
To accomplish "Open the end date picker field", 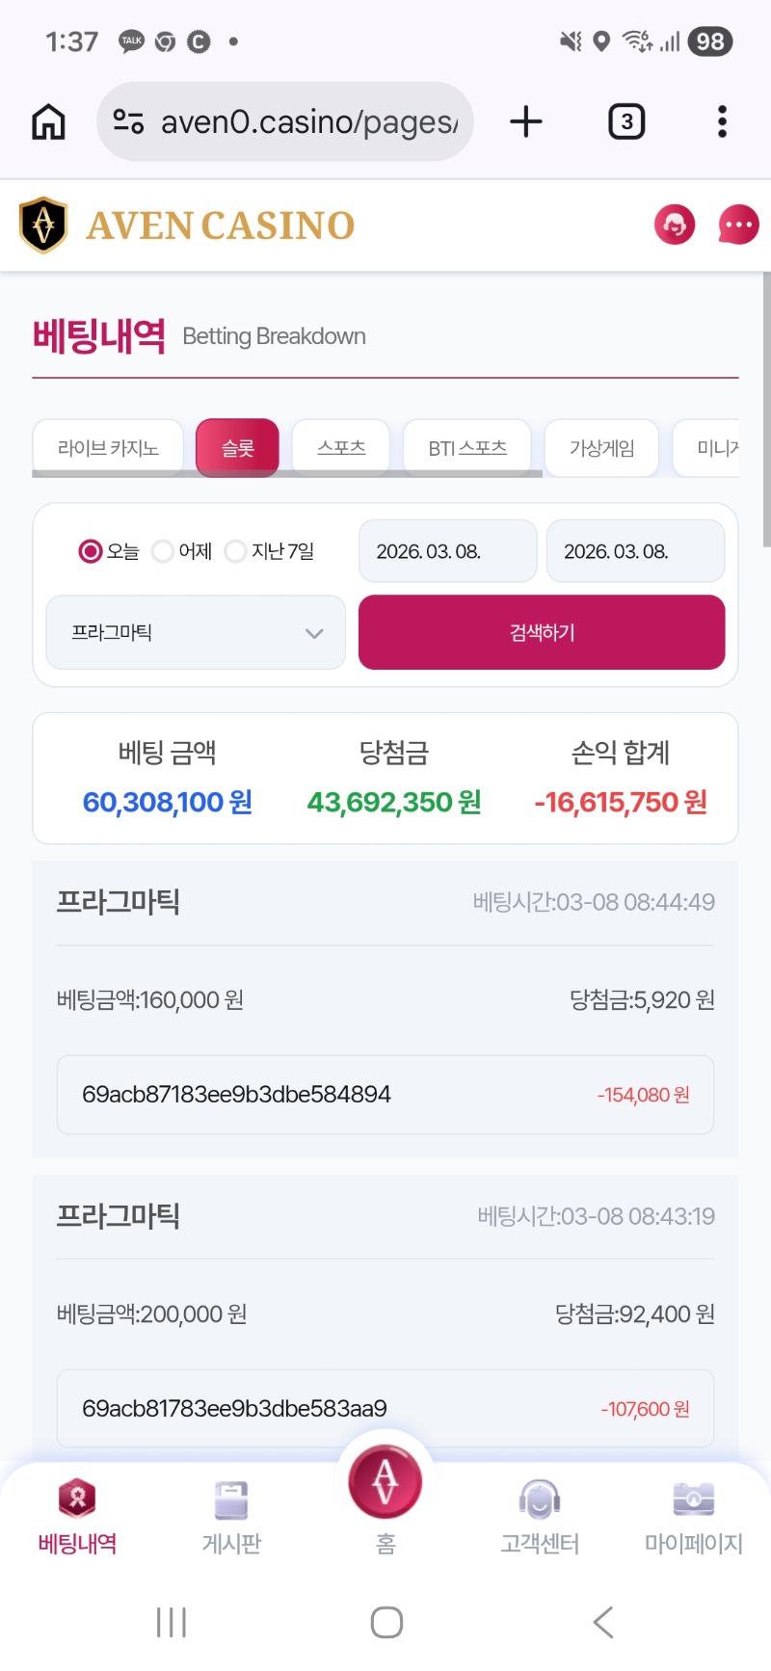I will [x=635, y=551].
